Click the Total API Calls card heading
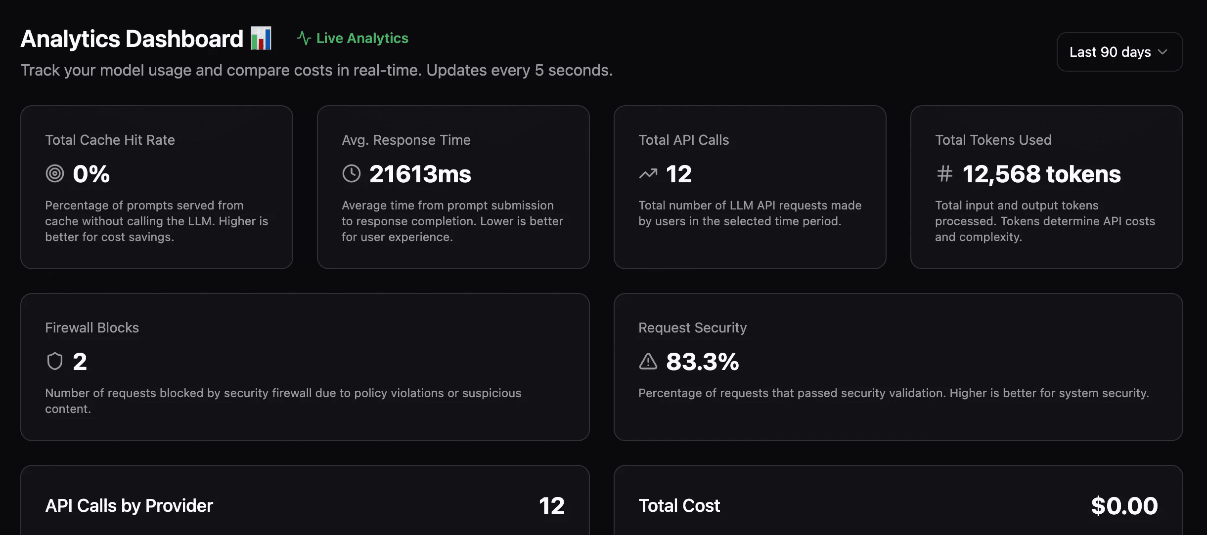This screenshot has width=1207, height=535. (x=683, y=140)
